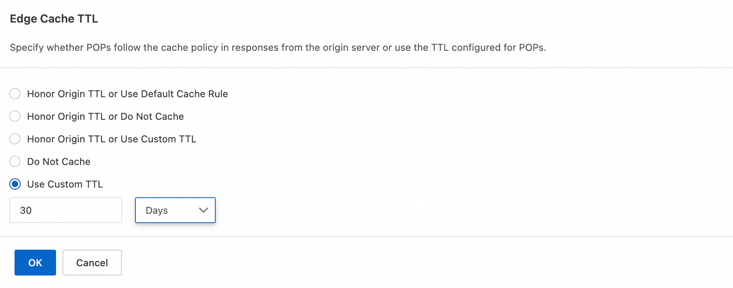Click the Do Not Cache label text
The height and width of the screenshot is (288, 733).
tap(58, 162)
